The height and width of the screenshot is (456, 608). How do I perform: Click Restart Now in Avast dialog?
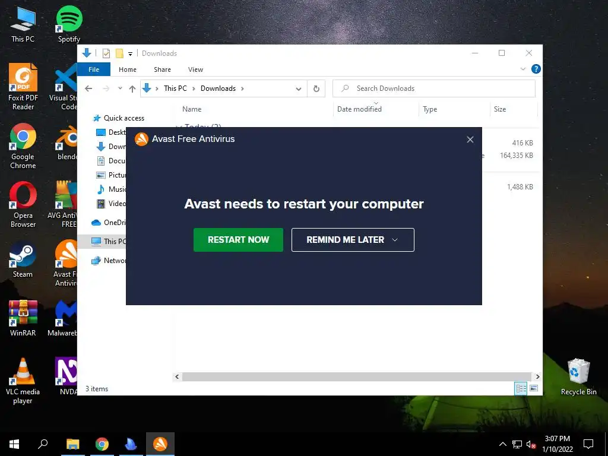pos(238,240)
